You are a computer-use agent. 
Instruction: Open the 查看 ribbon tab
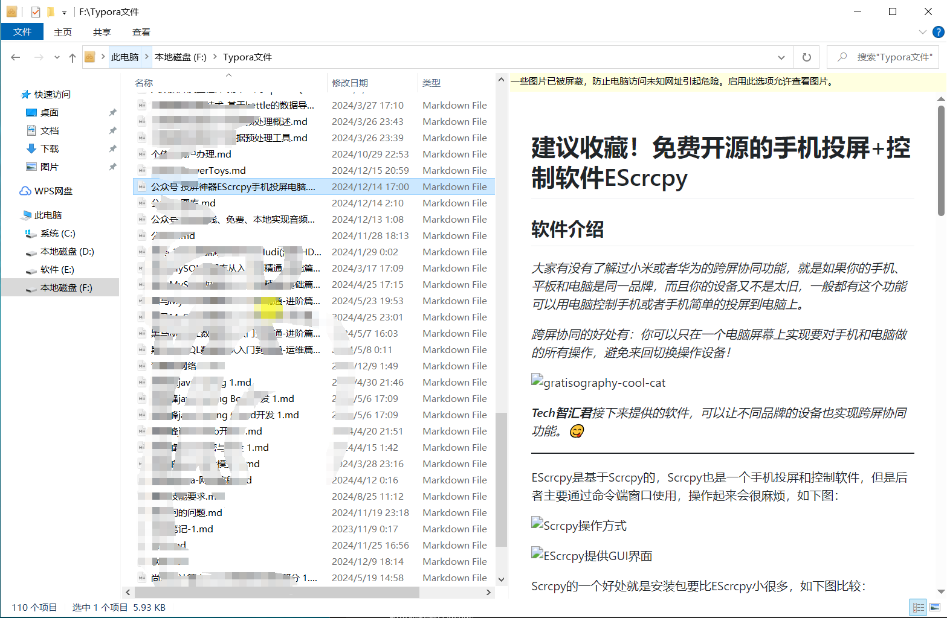click(141, 32)
